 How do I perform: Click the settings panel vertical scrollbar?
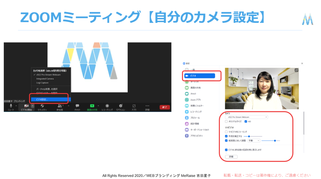[x=304, y=123]
